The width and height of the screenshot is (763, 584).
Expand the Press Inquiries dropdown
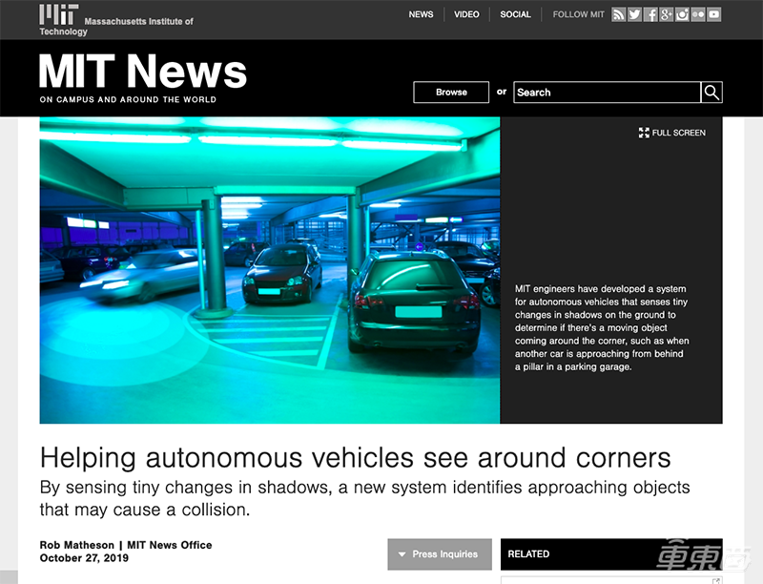(x=440, y=554)
